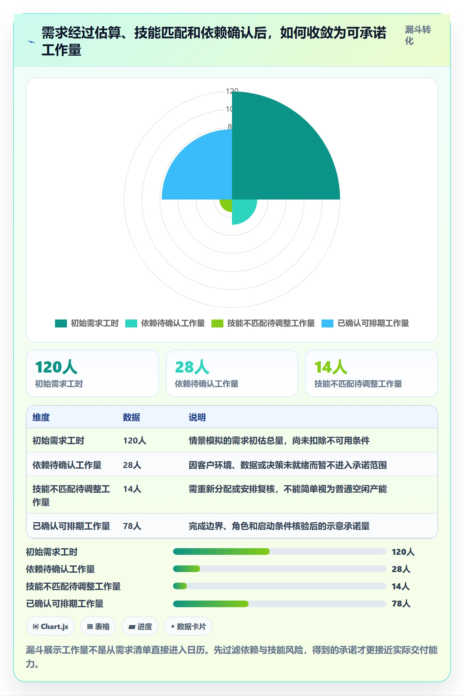The height and width of the screenshot is (696, 464).
Task: Click the sky blue legend color box
Action: [327, 323]
